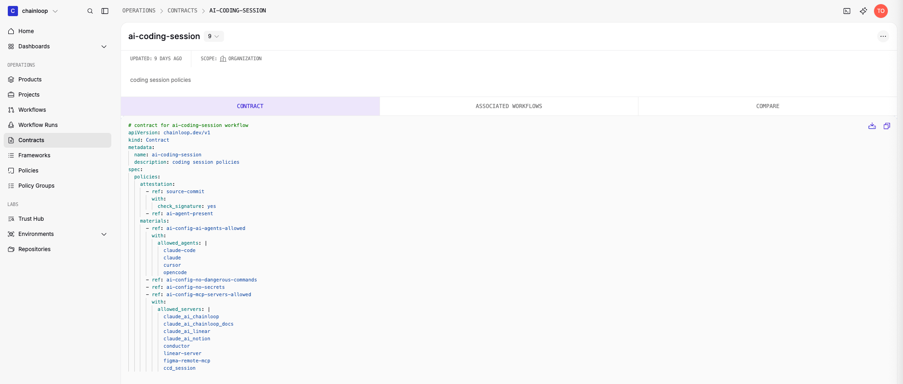The image size is (903, 384).
Task: Click 'ai-config-mcp-servers-allowed' text
Action: click(x=209, y=295)
